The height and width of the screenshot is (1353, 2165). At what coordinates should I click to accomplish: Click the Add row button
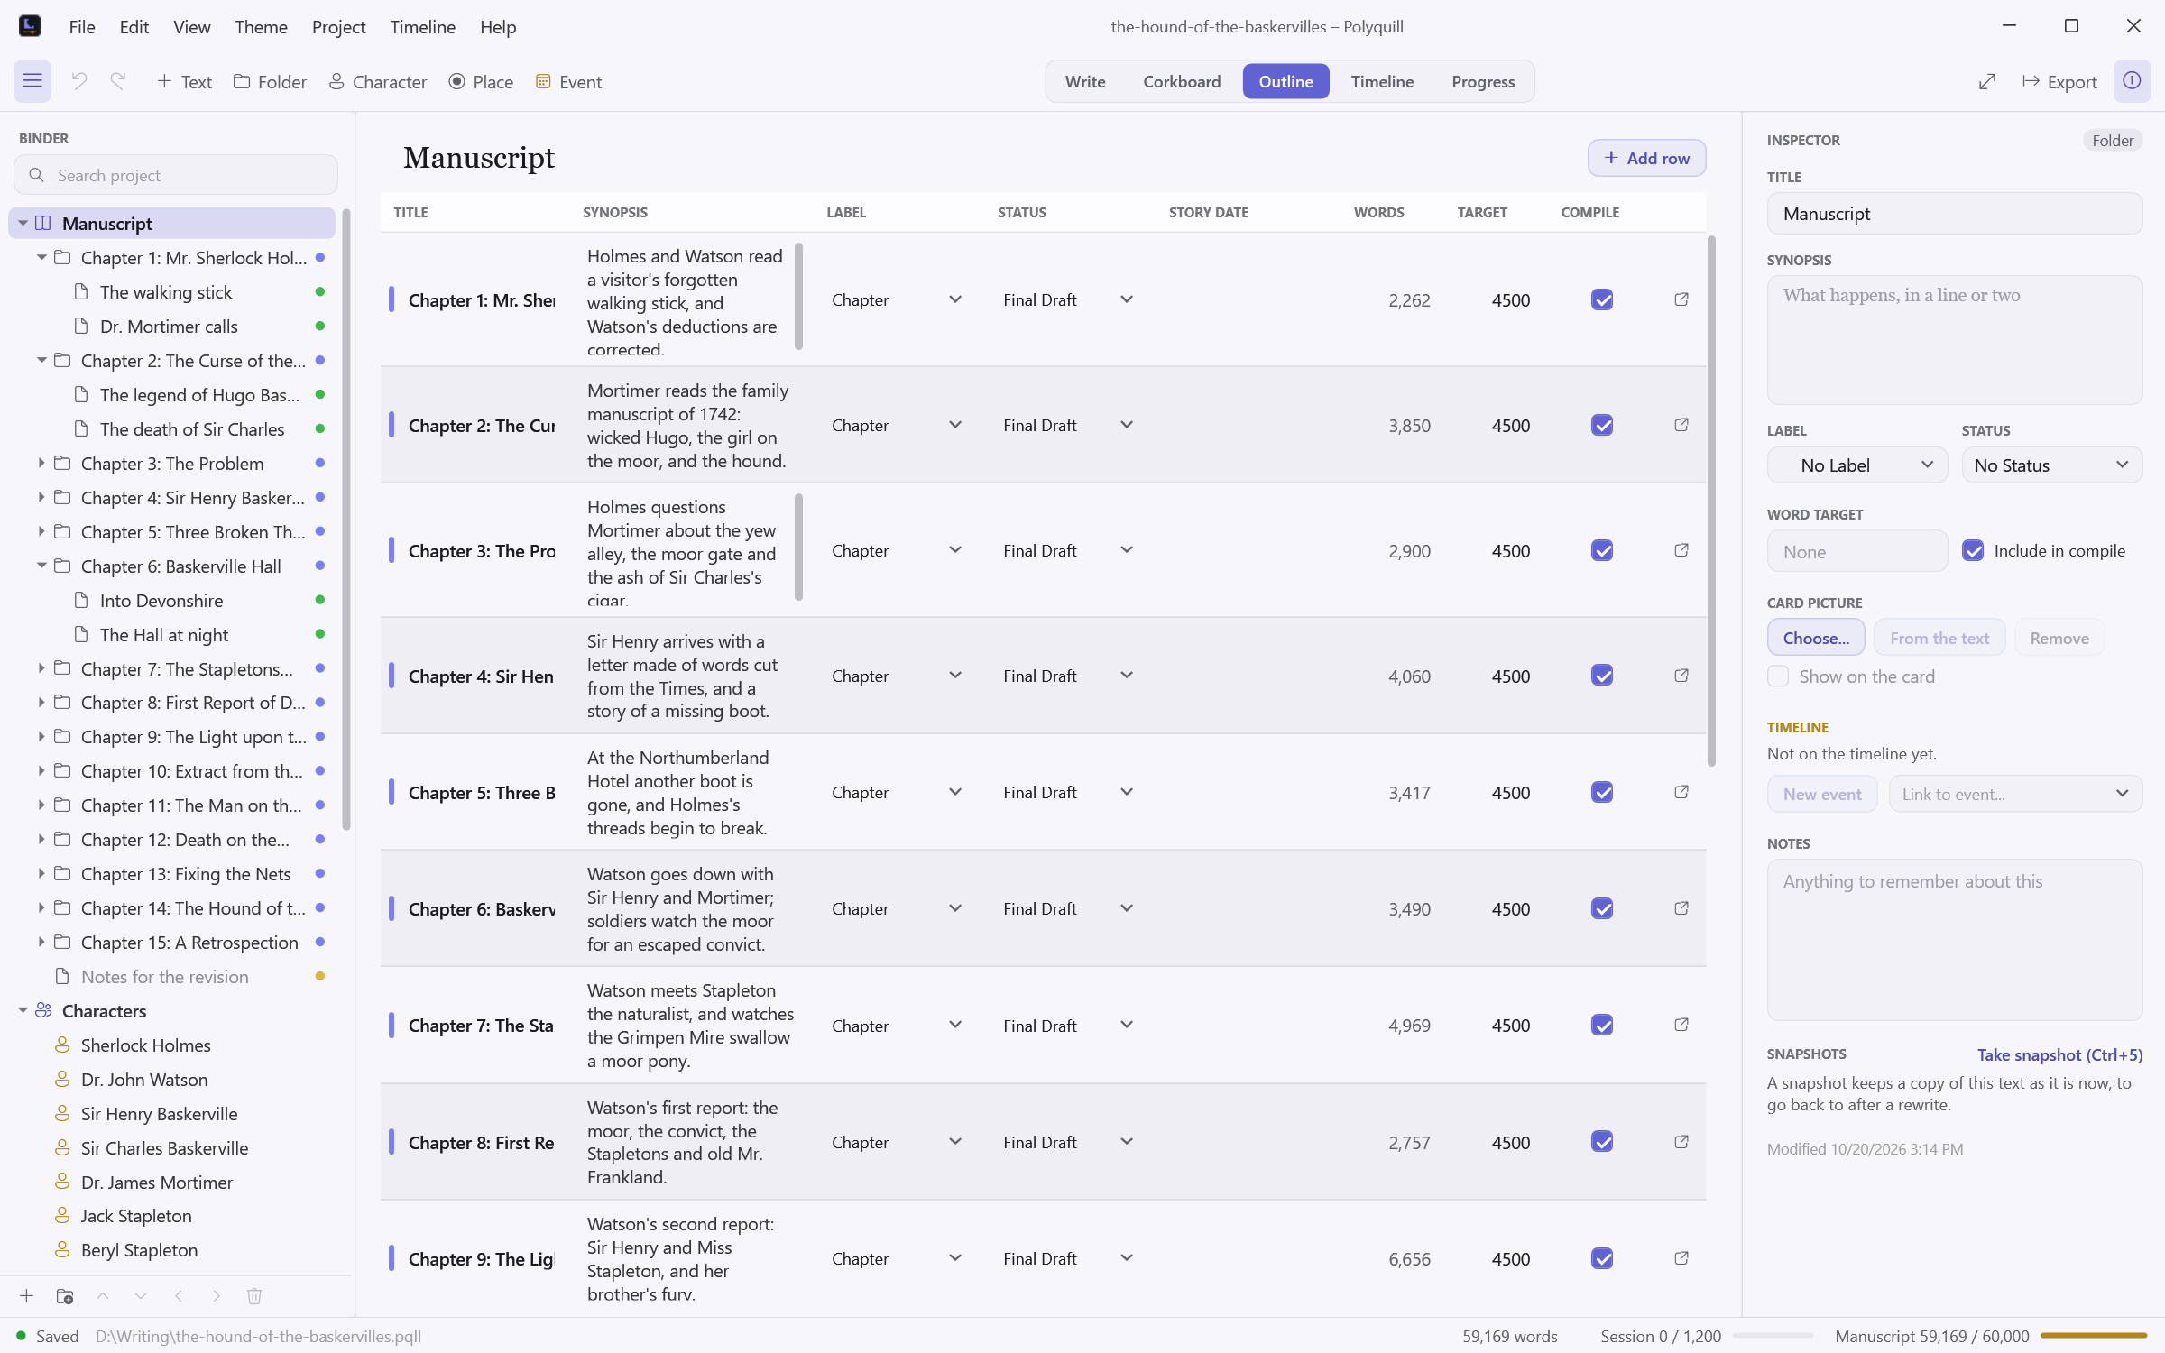(x=1646, y=158)
